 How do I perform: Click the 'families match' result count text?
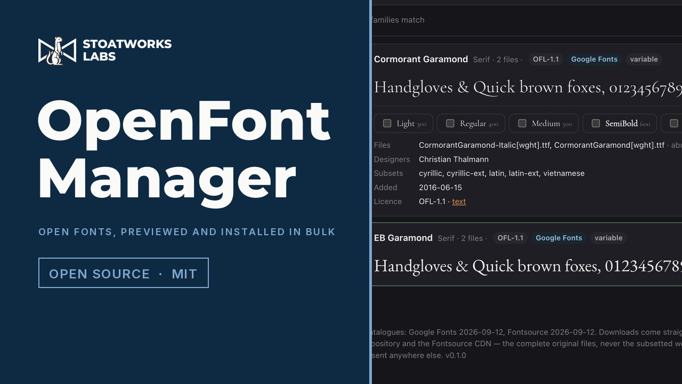pyautogui.click(x=398, y=20)
